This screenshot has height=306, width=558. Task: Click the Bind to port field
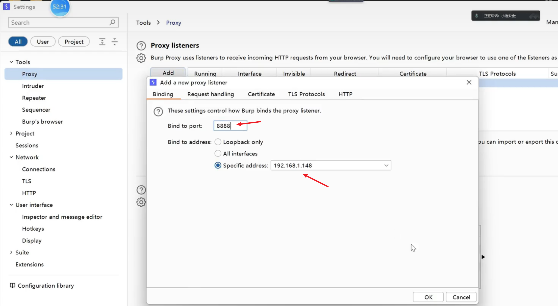click(x=230, y=126)
